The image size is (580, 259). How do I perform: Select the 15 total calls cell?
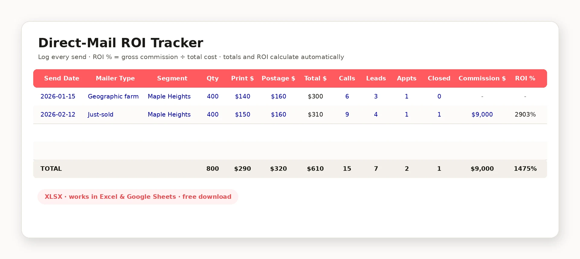[x=347, y=169]
